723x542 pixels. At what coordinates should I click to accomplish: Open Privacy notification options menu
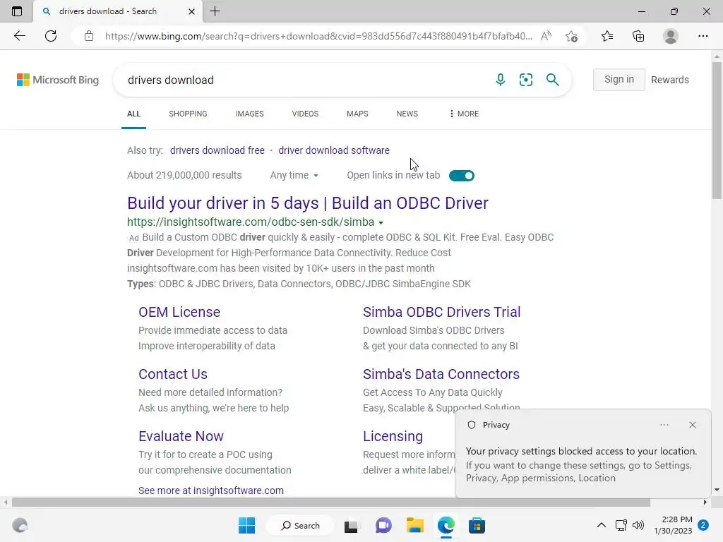664,425
